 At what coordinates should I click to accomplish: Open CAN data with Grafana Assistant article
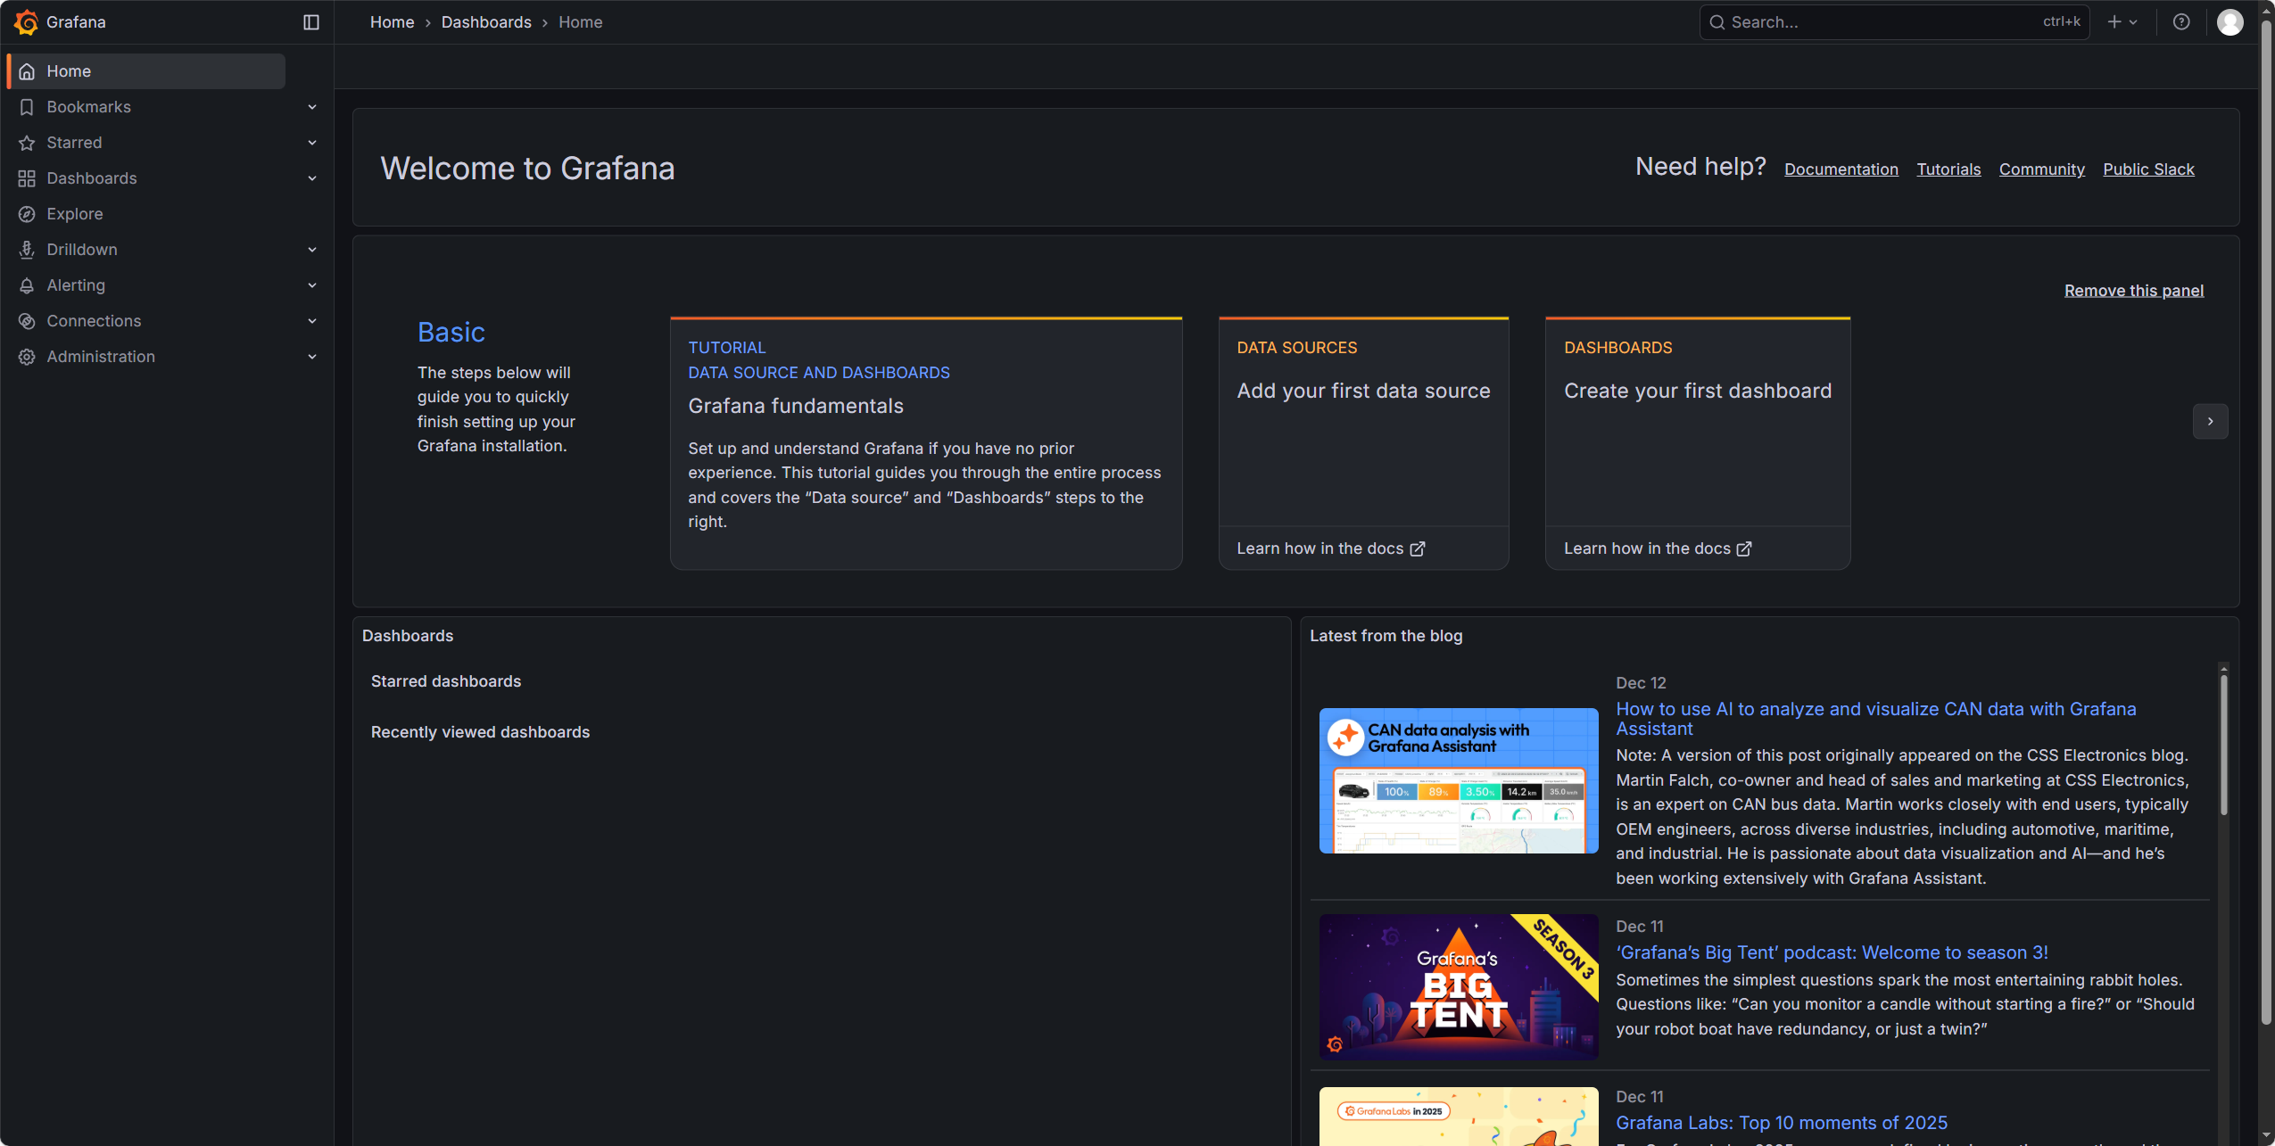tap(1875, 719)
